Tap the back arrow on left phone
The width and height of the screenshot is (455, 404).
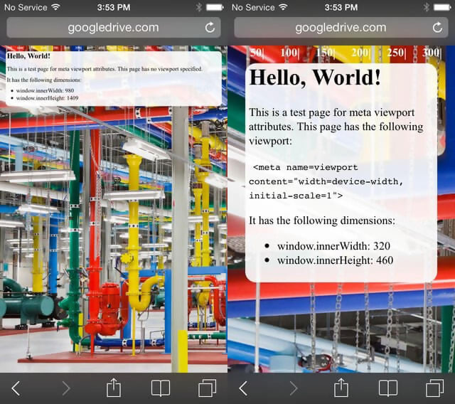pos(16,388)
